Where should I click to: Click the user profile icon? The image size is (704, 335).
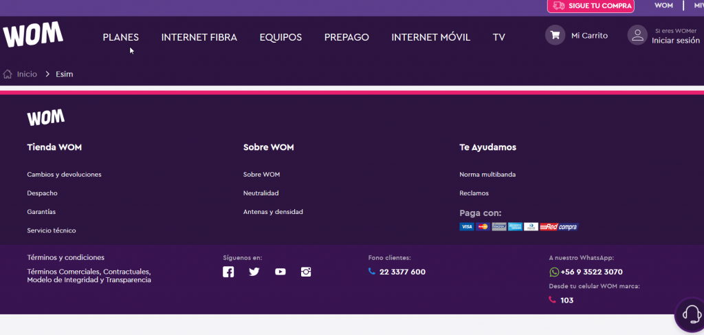click(637, 36)
